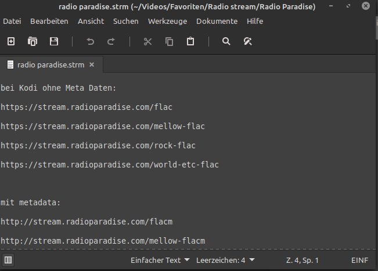Copy the selection with the copy icon
Screen dimensions: 378x271
click(x=169, y=41)
